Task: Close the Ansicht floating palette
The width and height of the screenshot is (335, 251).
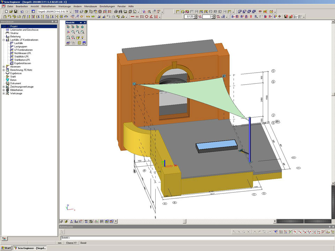Action: (x=85, y=22)
